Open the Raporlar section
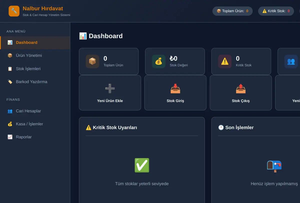Image resolution: width=300 pixels, height=203 pixels. (35, 137)
